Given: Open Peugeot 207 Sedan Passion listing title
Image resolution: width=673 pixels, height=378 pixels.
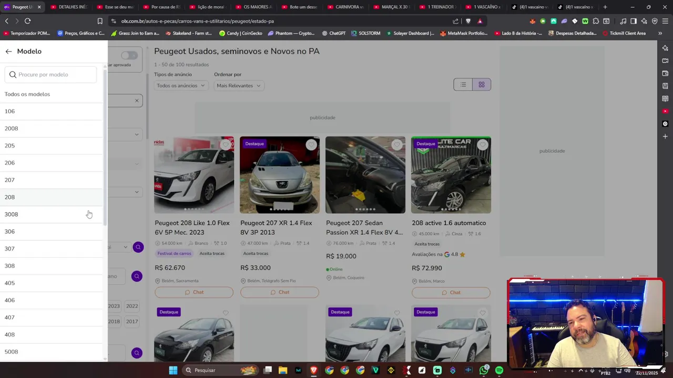Looking at the screenshot, I should point(364,227).
